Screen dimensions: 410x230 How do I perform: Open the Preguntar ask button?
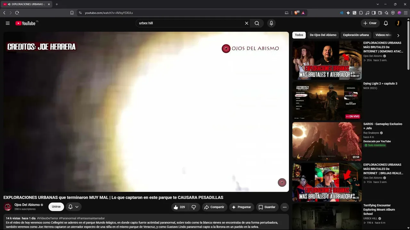tap(242, 207)
